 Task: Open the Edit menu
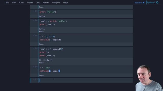(x=14, y=3)
